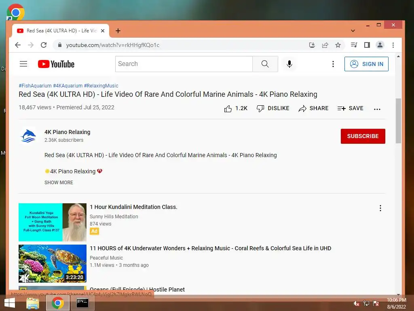
Task: Open the #FishAquarium hashtag
Action: click(x=35, y=86)
